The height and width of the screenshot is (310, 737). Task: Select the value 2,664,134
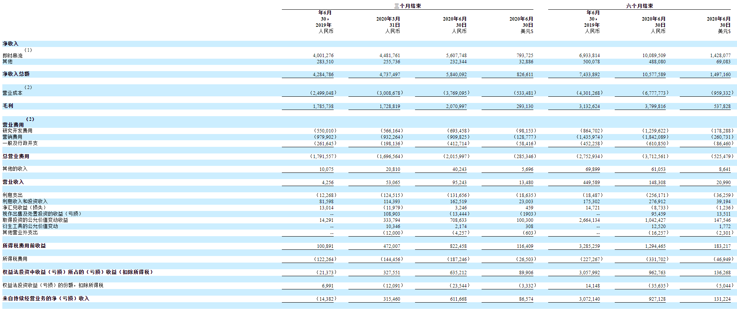click(589, 220)
